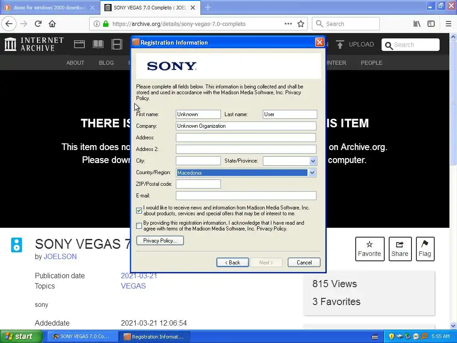Click the Internet Archive logo
Image resolution: width=457 pixels, height=343 pixels.
coord(34,44)
